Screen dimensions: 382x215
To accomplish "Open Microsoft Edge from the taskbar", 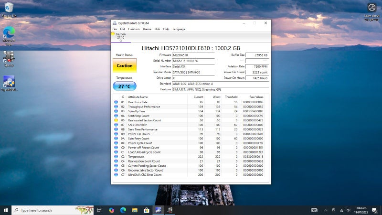I will click(x=123, y=210).
